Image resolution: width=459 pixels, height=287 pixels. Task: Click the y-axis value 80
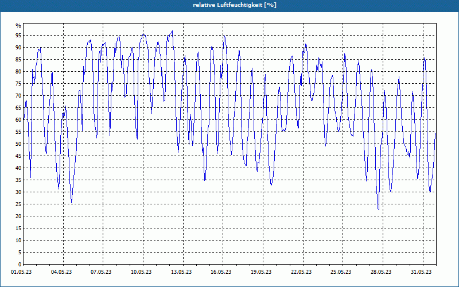[18, 71]
